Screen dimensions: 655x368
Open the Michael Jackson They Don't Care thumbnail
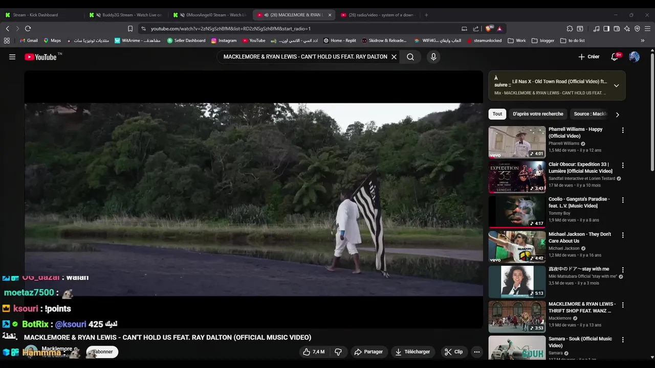pyautogui.click(x=517, y=247)
